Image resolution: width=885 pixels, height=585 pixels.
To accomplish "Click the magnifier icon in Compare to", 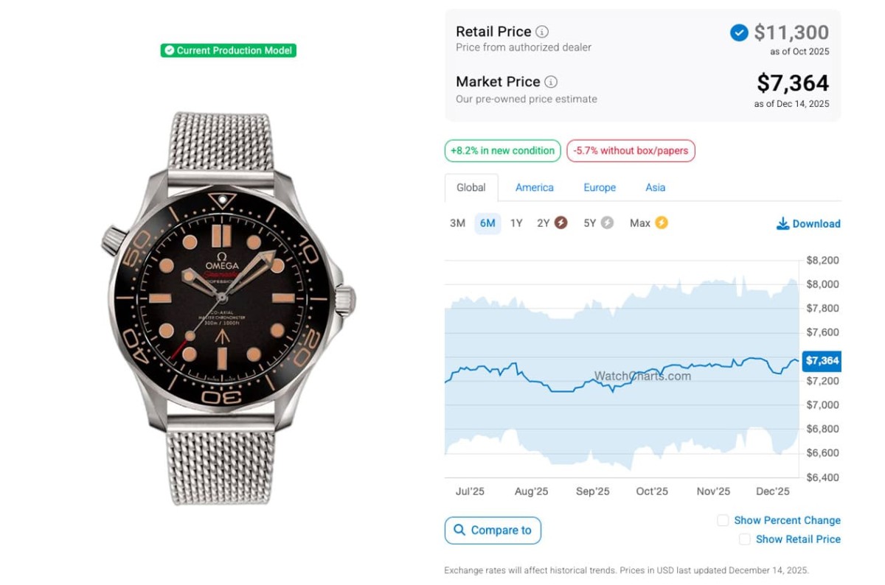I will point(459,530).
